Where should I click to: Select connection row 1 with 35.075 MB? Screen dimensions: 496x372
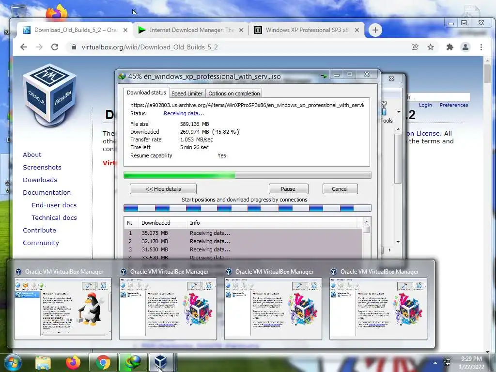tap(243, 233)
